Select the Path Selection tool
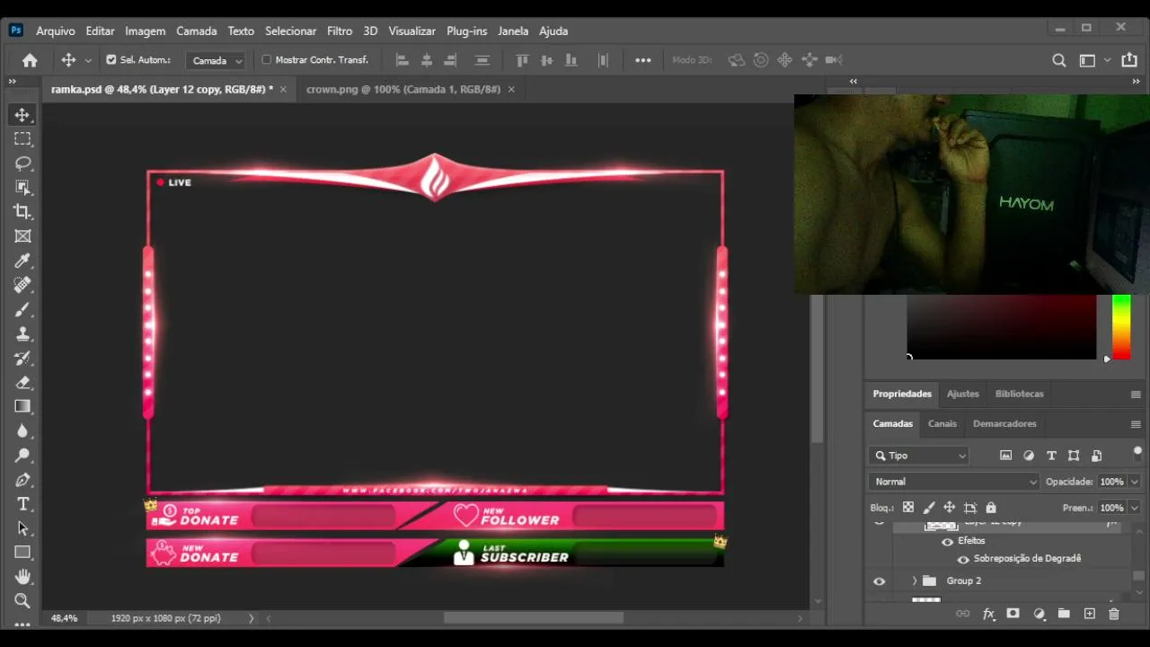 [22, 528]
